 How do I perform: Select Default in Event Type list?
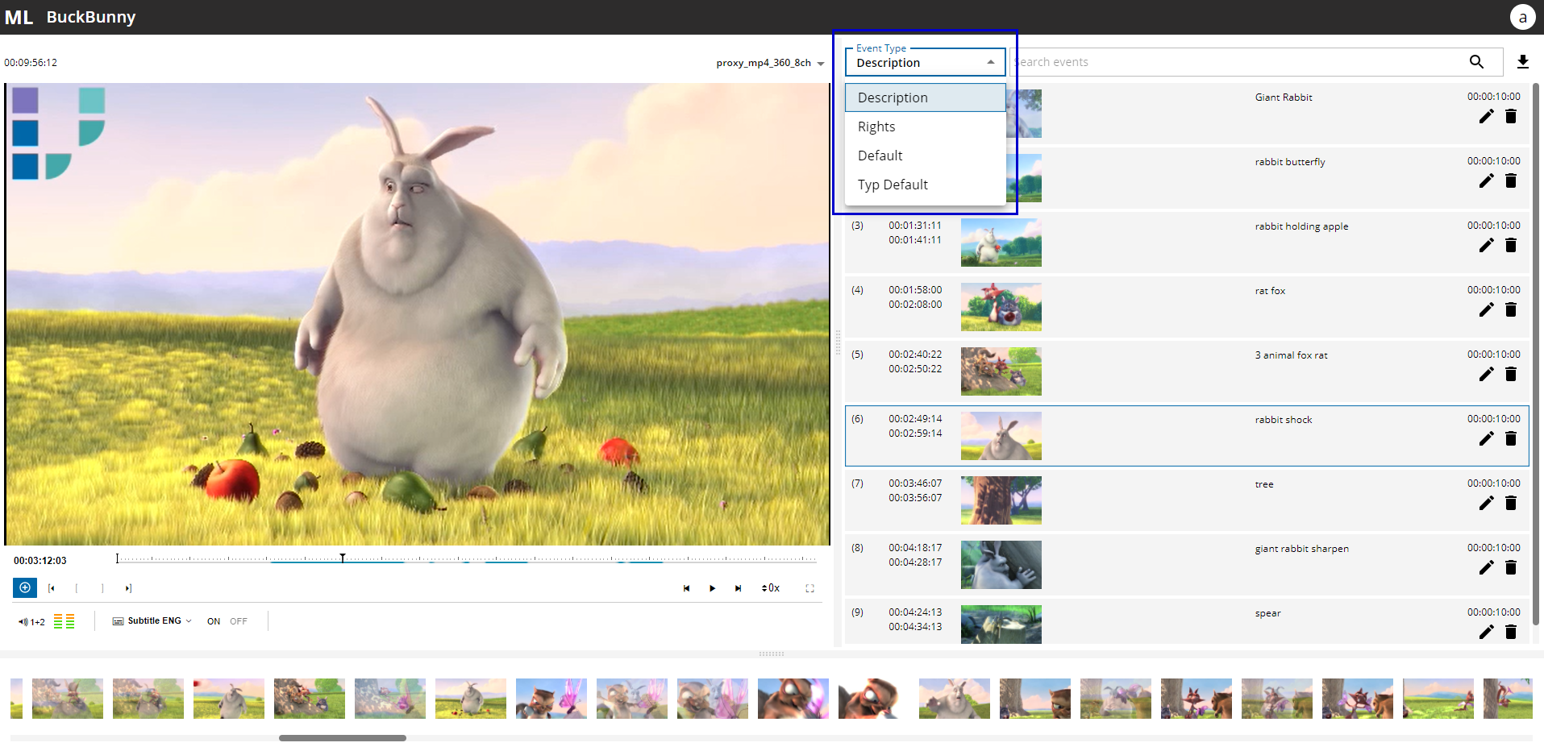925,156
